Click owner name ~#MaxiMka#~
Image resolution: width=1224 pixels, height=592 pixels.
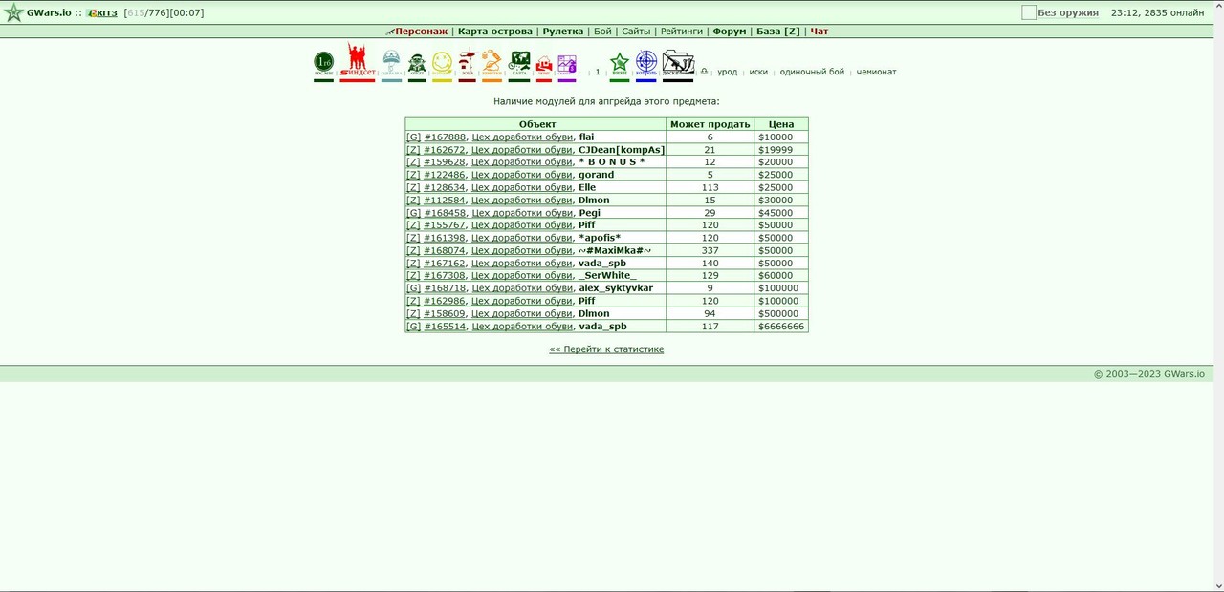coord(615,251)
